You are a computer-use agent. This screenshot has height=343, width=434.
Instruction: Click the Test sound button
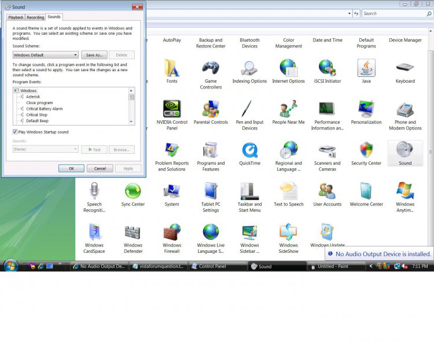(x=94, y=149)
